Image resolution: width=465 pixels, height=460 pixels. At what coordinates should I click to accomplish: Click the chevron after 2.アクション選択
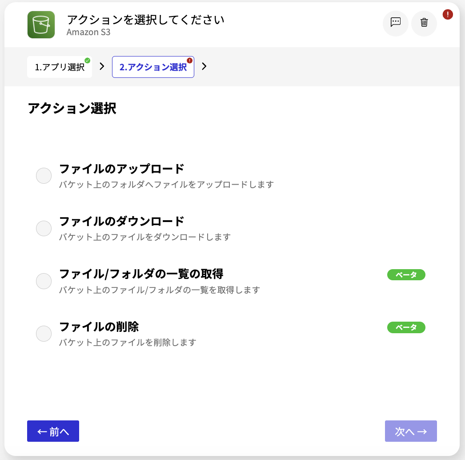tap(204, 66)
